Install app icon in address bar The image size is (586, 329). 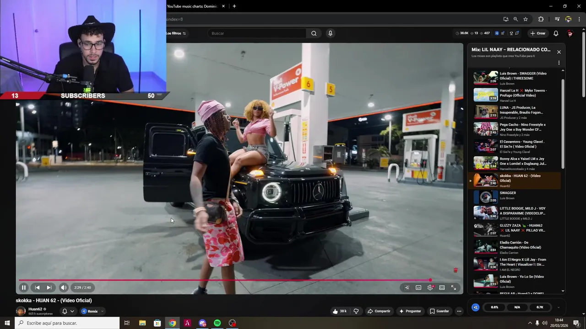[x=505, y=19]
